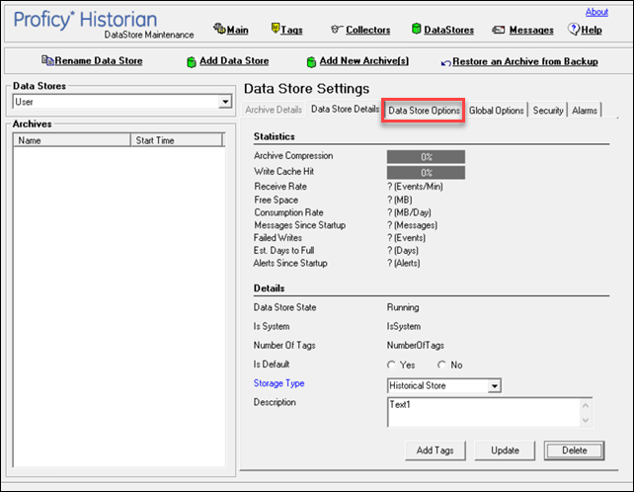The height and width of the screenshot is (492, 634).
Task: Click the "? (MB/Day)" consumption value
Action: tap(409, 212)
